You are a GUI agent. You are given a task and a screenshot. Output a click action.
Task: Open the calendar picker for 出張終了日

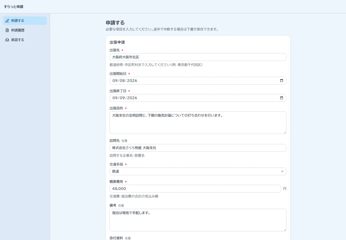coord(281,98)
